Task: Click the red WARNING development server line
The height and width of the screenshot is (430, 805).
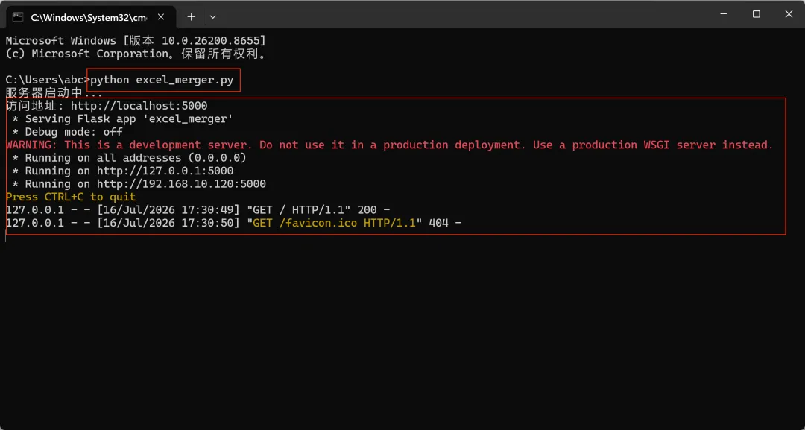Action: [390, 145]
